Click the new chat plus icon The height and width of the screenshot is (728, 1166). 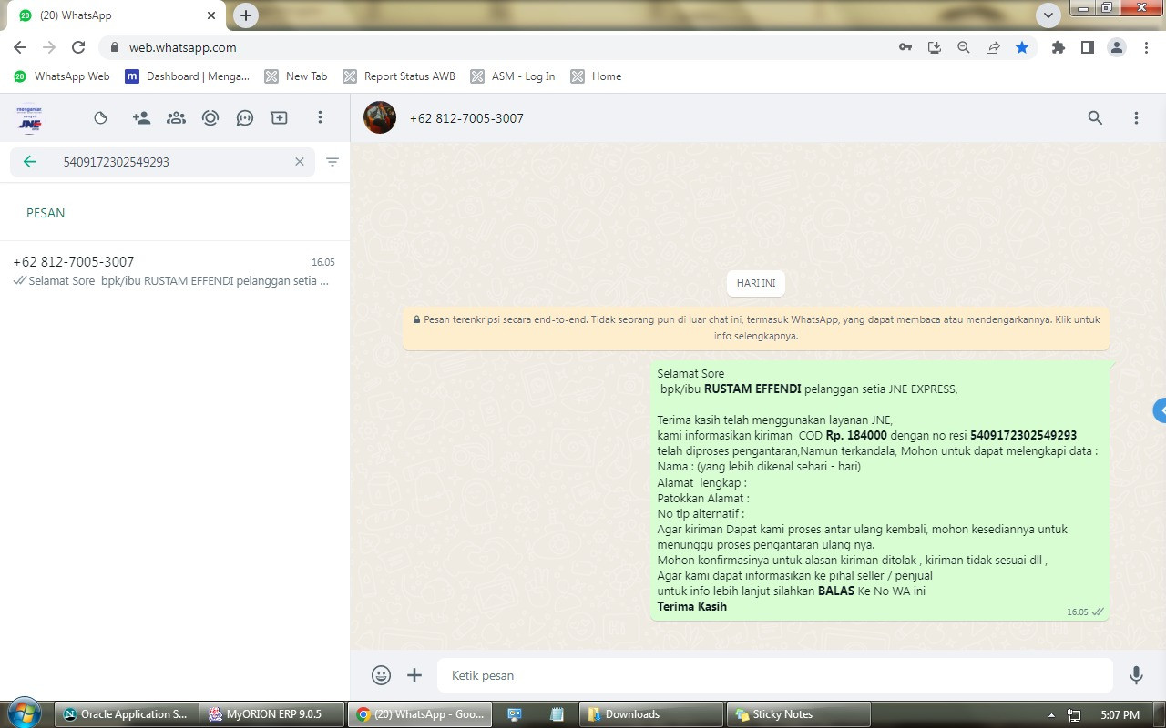[x=280, y=118]
